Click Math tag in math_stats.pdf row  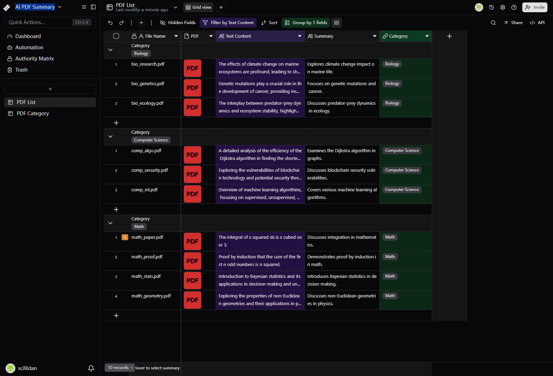390,277
